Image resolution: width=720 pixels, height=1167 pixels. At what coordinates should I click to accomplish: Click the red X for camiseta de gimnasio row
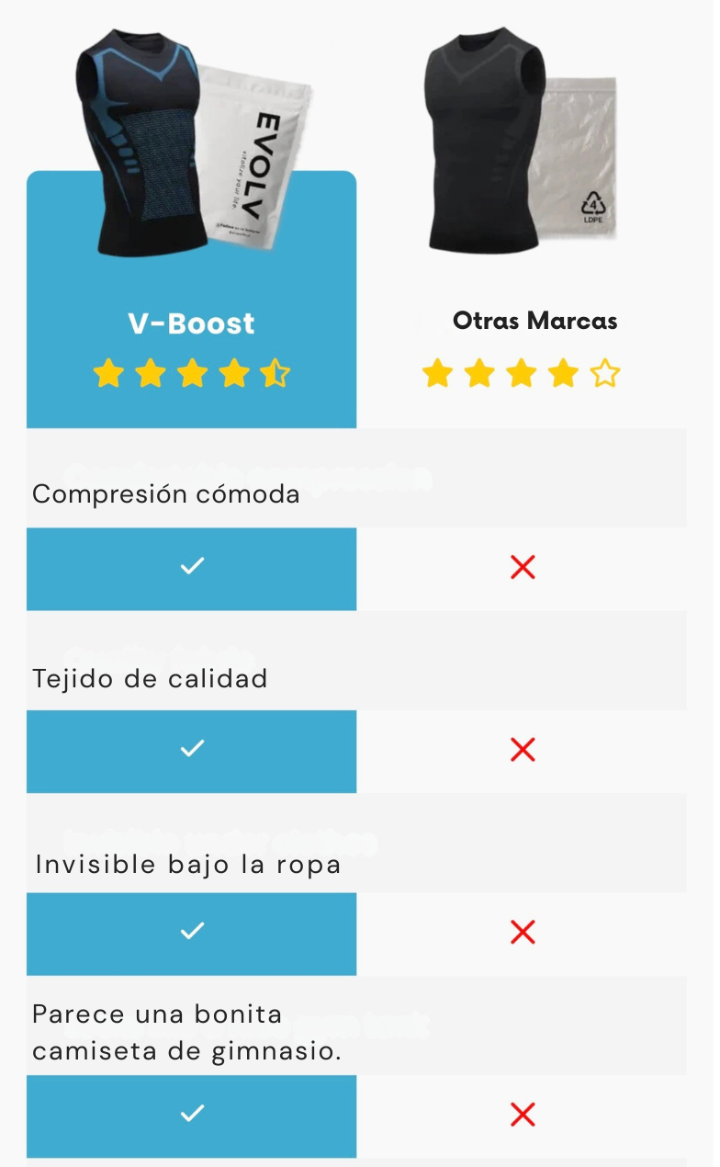point(523,1115)
